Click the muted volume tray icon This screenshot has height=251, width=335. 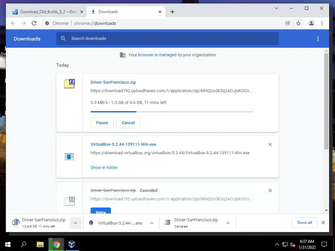click(293, 244)
